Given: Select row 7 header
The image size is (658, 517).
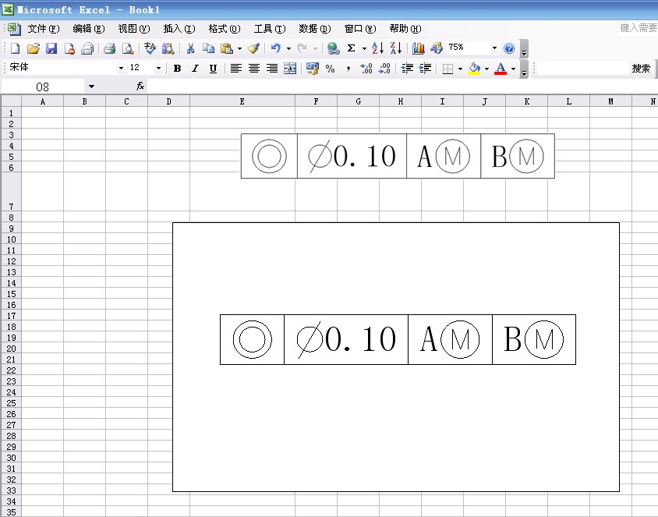Looking at the screenshot, I should 11,191.
